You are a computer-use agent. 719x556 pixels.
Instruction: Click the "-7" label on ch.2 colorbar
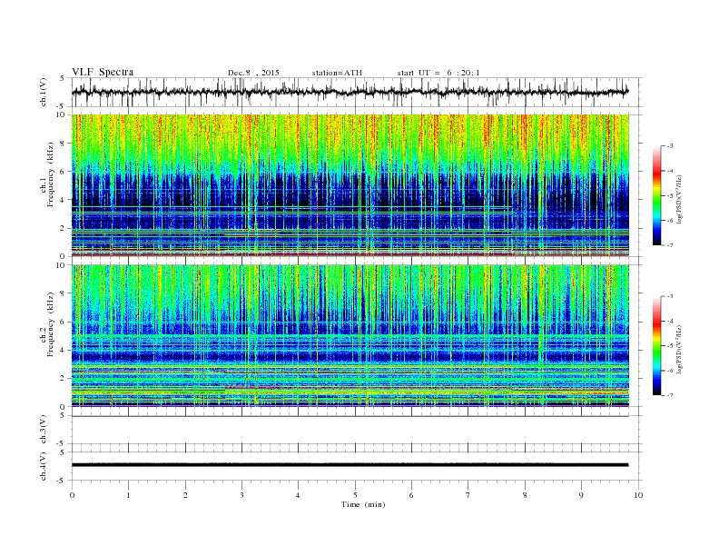point(669,395)
